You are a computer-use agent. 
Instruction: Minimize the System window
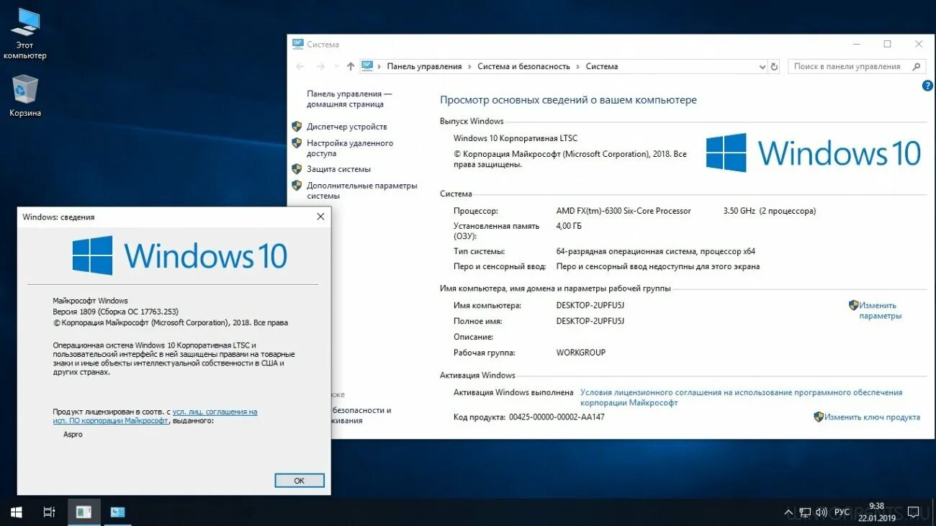click(856, 44)
